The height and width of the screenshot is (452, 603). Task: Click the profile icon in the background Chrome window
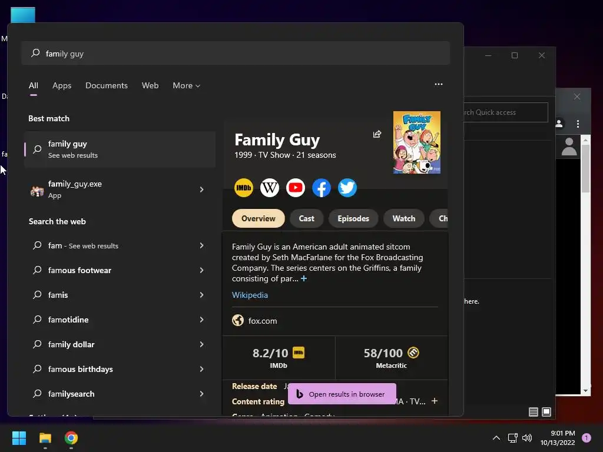(x=559, y=124)
